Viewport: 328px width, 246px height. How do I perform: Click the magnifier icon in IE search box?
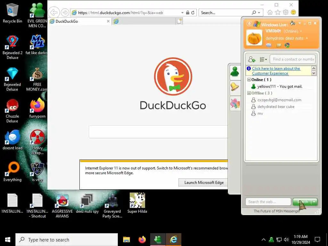tap(254, 12)
